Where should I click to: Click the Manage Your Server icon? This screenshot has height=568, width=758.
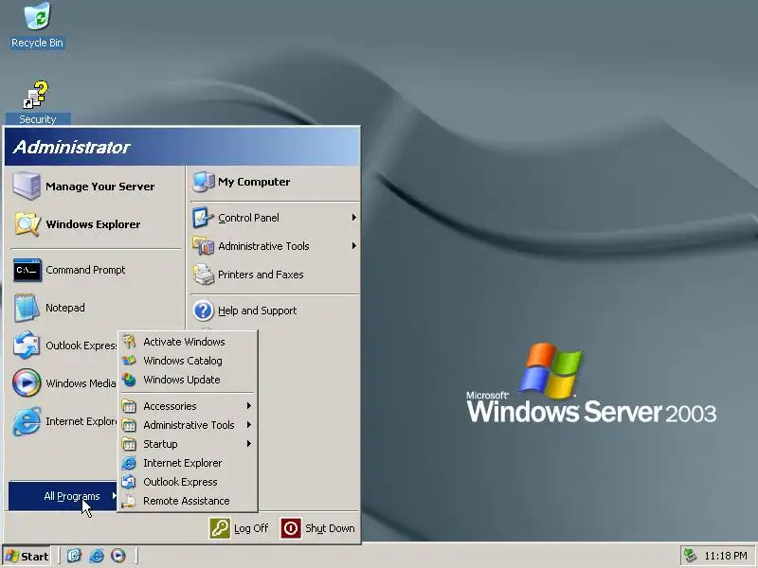coord(27,186)
